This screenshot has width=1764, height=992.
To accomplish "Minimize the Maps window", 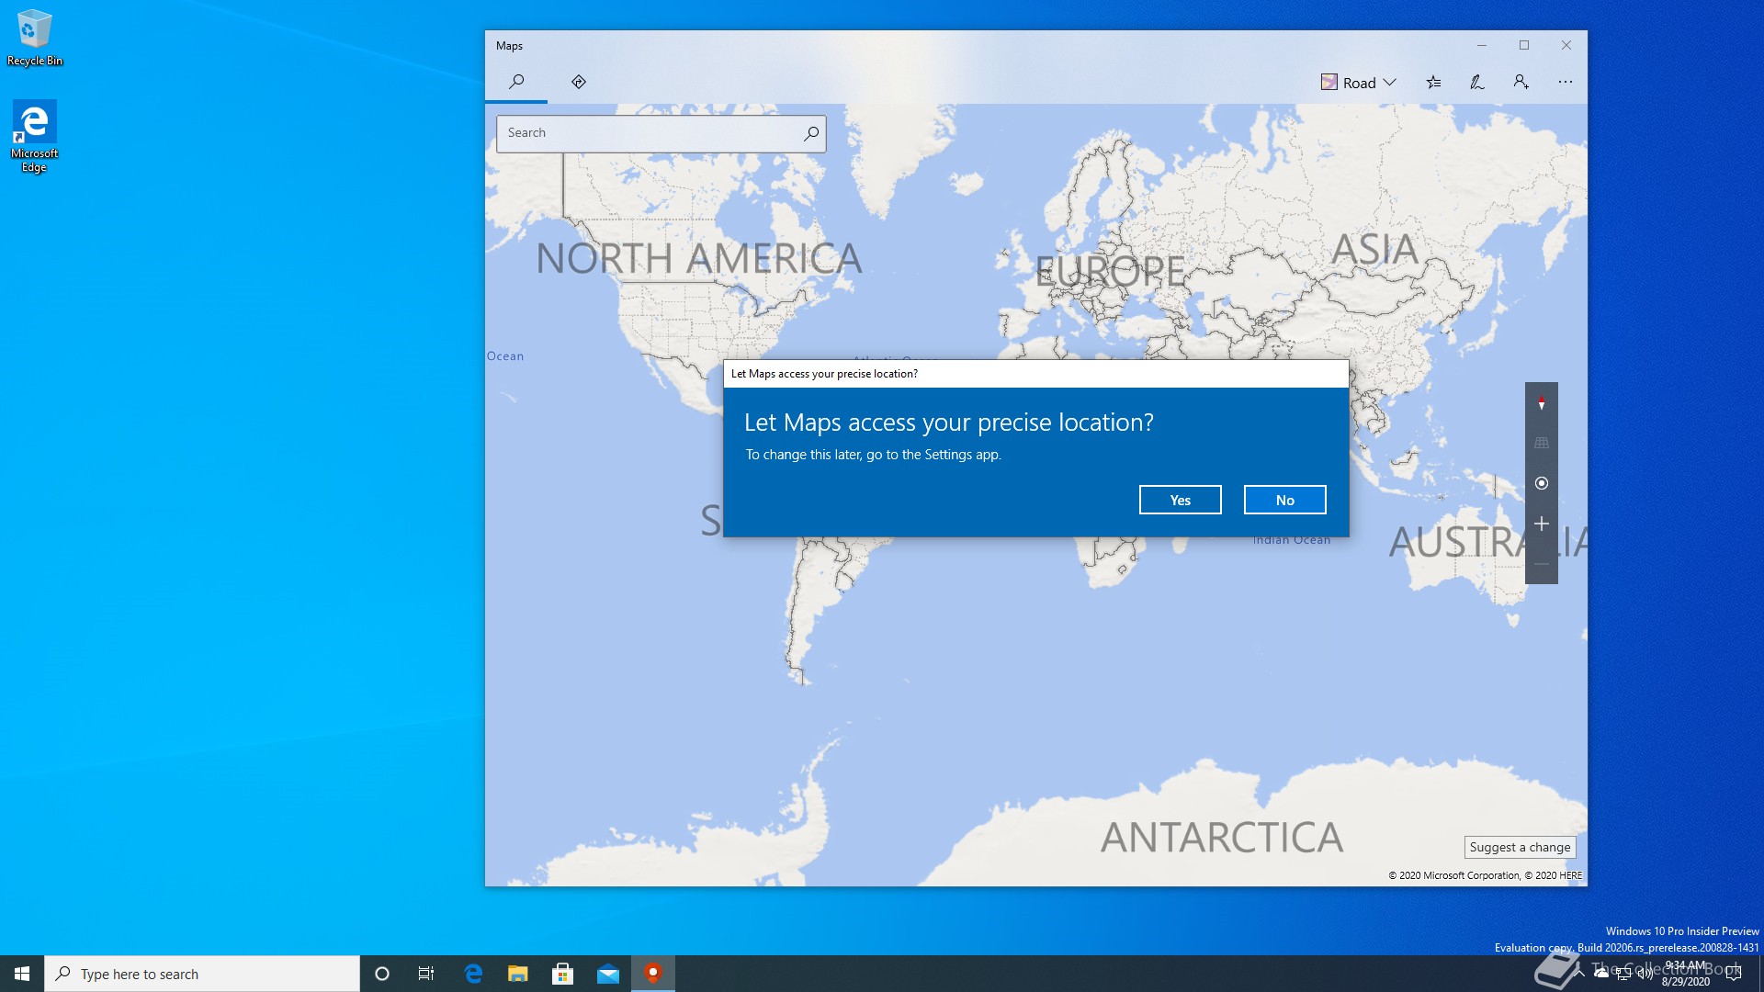I will pyautogui.click(x=1481, y=45).
